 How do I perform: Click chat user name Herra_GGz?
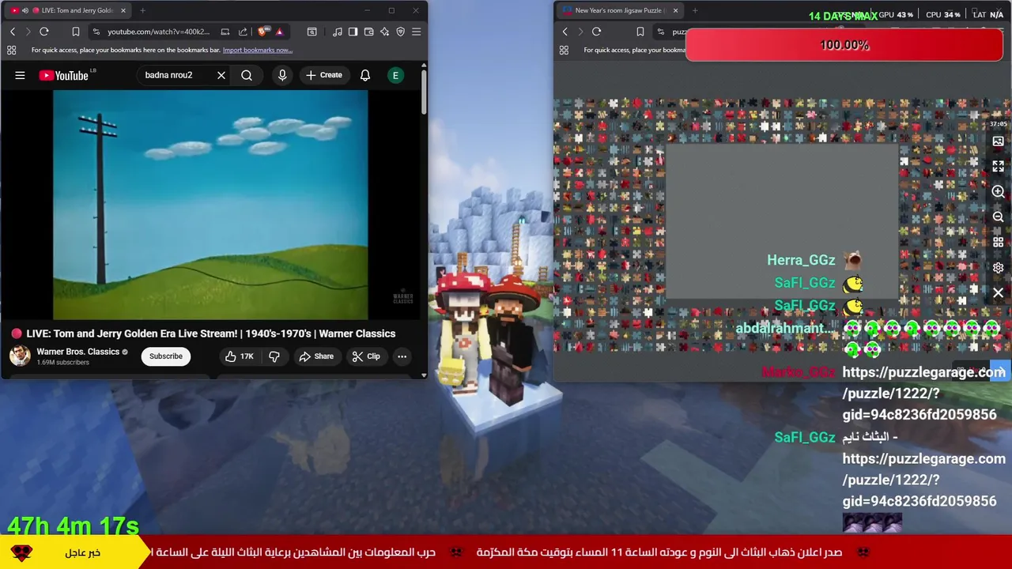tap(801, 260)
